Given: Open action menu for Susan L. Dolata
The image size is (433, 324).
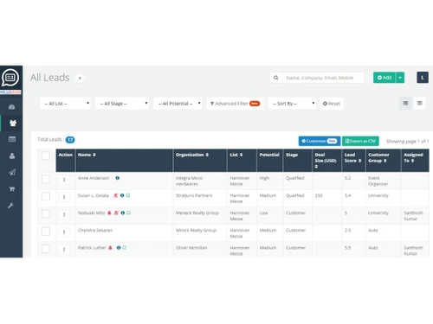Looking at the screenshot, I should click(x=64, y=197).
